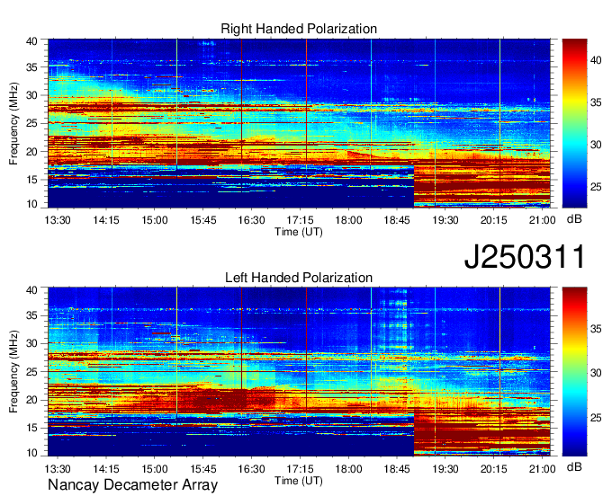
Task: Click the 15:45 time tick of the lower plot
Action: (x=203, y=468)
